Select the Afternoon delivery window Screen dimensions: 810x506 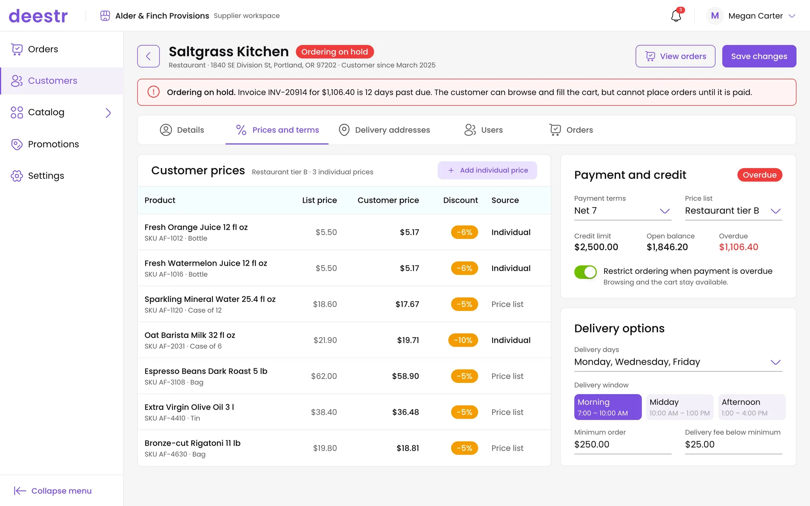pyautogui.click(x=752, y=407)
